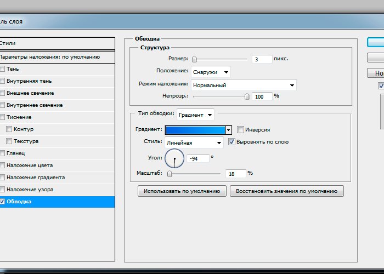Uncheck Выровнять по слою option
The height and width of the screenshot is (274, 384).
pyautogui.click(x=231, y=142)
